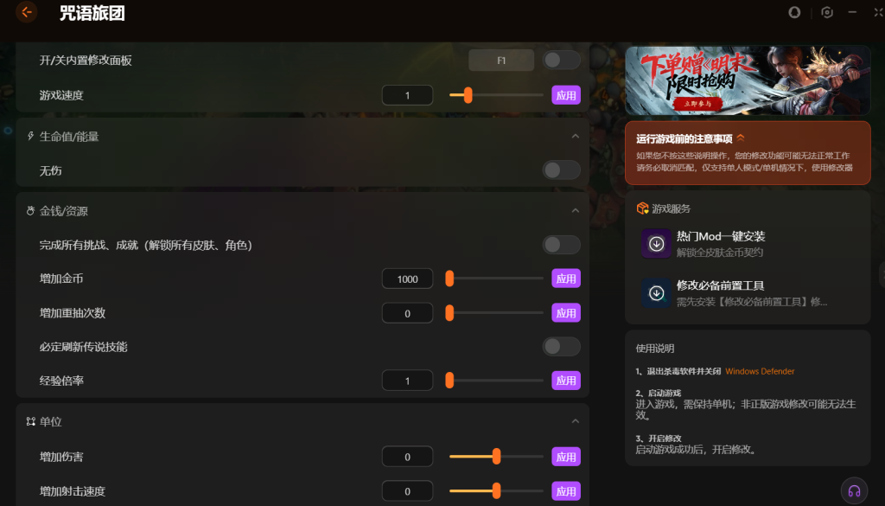885x506 pixels.
Task: Toggle 完成所有挑战、成就 switch on
Action: 561,245
